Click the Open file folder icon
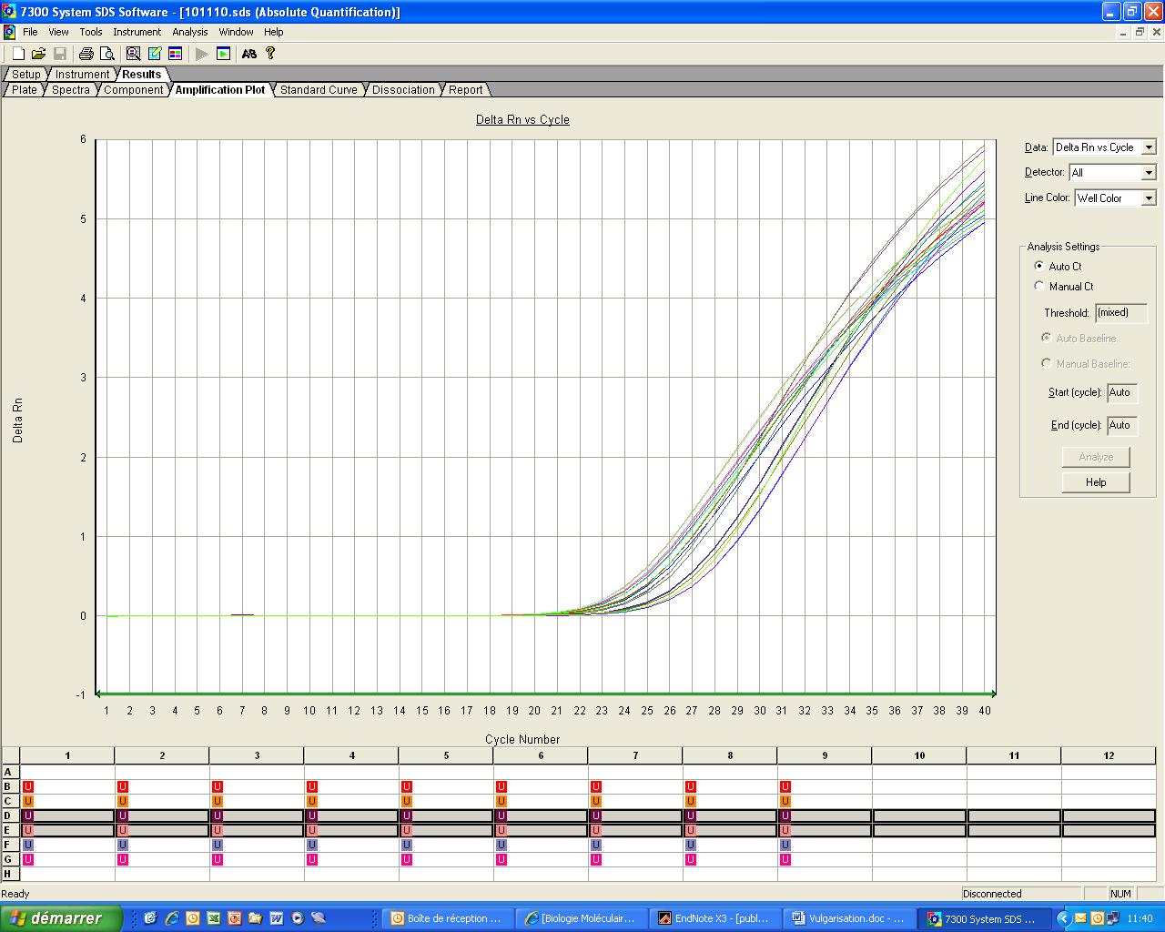 pos(39,54)
